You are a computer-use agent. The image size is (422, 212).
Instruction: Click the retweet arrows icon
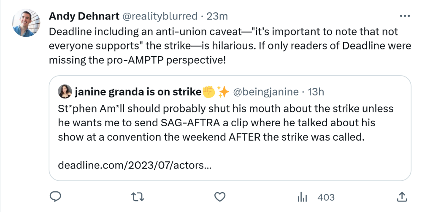(x=137, y=197)
